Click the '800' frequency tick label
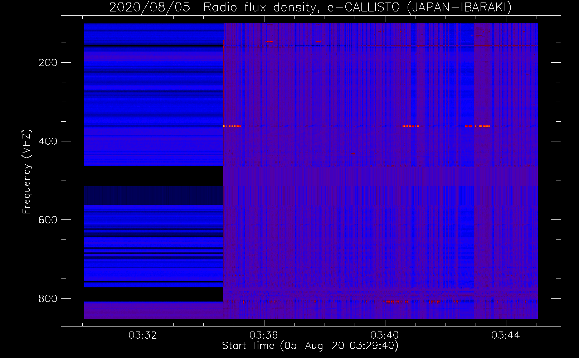 pos(48,299)
